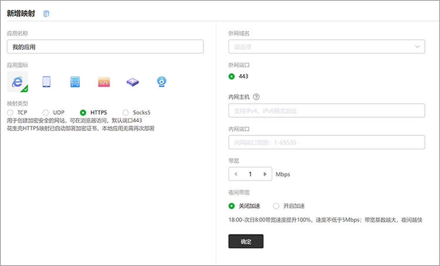Enable night acceleration with 开启加速

click(276, 206)
